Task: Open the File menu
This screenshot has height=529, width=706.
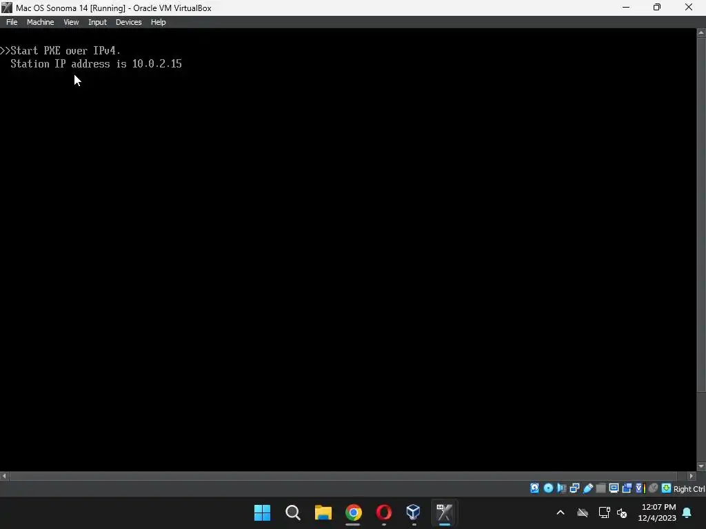Action: click(x=12, y=22)
